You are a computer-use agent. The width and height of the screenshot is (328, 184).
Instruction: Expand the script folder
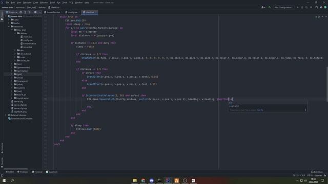click(15, 57)
